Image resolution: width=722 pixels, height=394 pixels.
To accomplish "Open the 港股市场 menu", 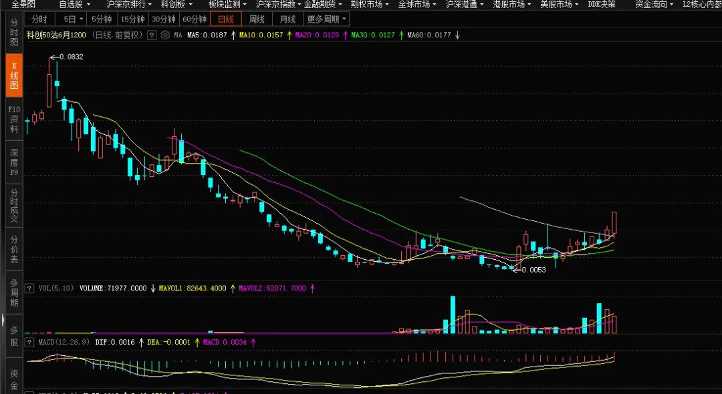I will [x=512, y=4].
